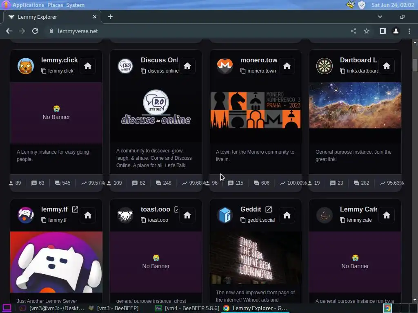The image size is (418, 313).
Task: Copy the monero.town domain via copy icon
Action: click(243, 71)
